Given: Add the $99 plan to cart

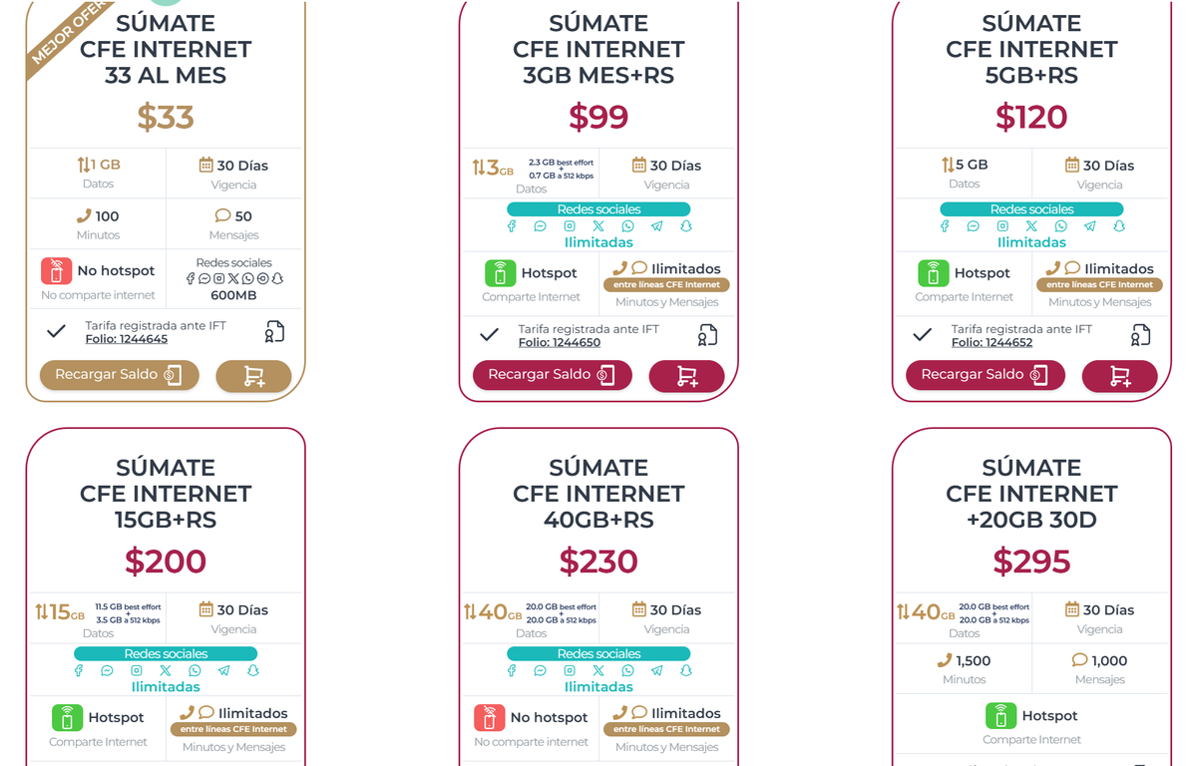Looking at the screenshot, I should pyautogui.click(x=686, y=376).
